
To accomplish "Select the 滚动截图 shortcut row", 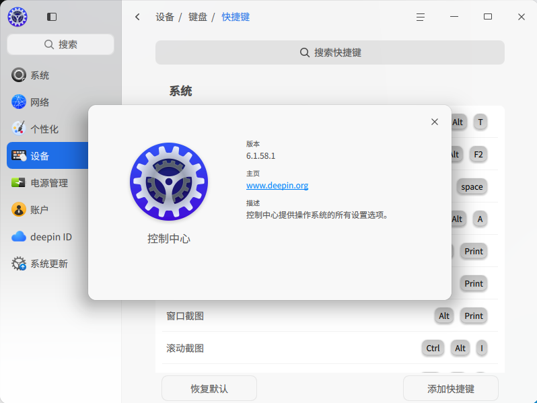I will pyautogui.click(x=330, y=349).
